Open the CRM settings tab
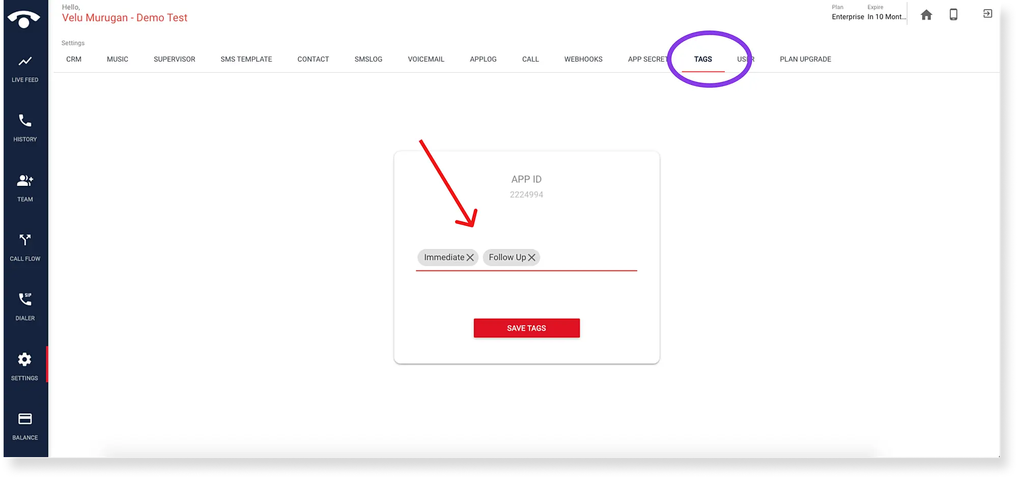The width and height of the screenshot is (1018, 479). pos(73,59)
